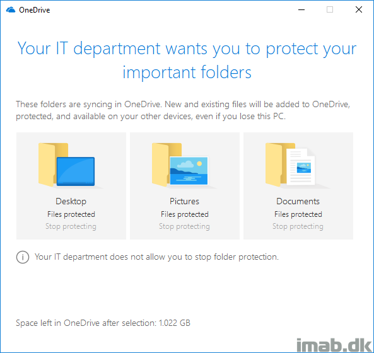The image size is (374, 353).
Task: Select the Documents folder label
Action: (298, 202)
